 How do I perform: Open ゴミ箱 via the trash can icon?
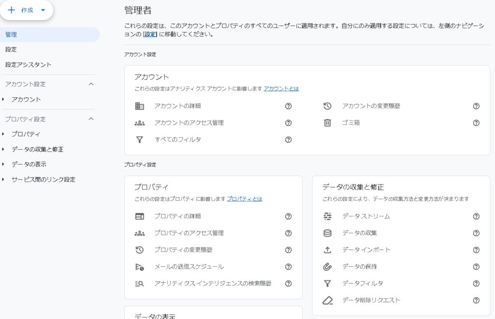point(327,123)
